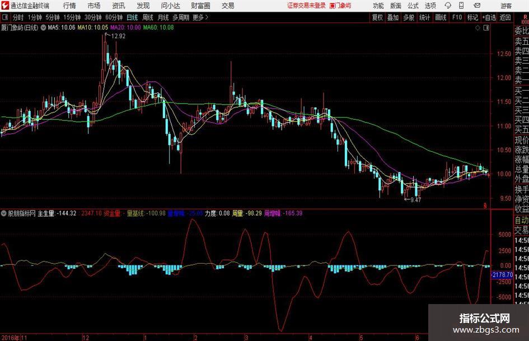Click the 量基线: -100.98 indicator value
Image resolution: width=529 pixels, height=341 pixels.
146,213
